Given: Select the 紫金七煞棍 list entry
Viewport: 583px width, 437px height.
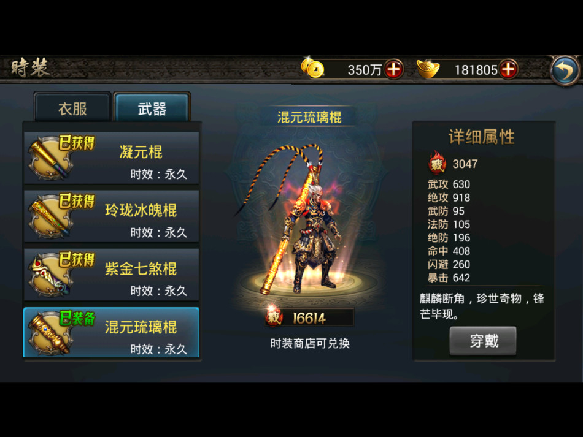Looking at the screenshot, I should click(112, 275).
